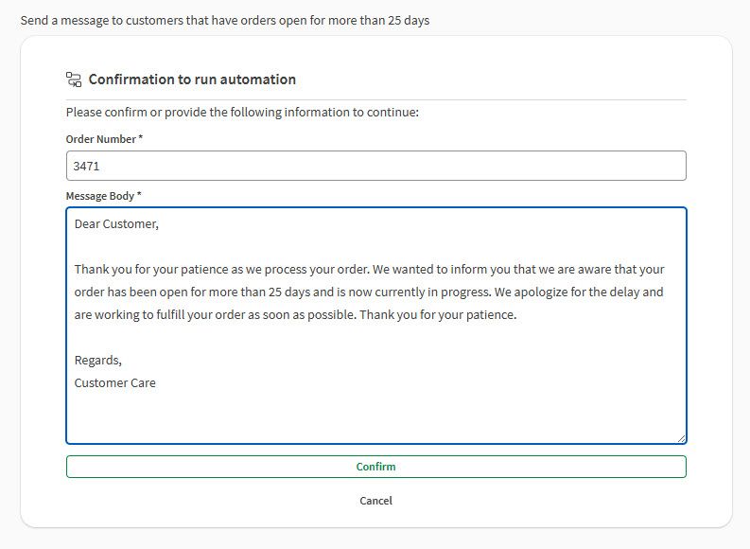This screenshot has width=750, height=549.
Task: Click the 'Please confirm or provide' instruction text
Action: [x=242, y=112]
